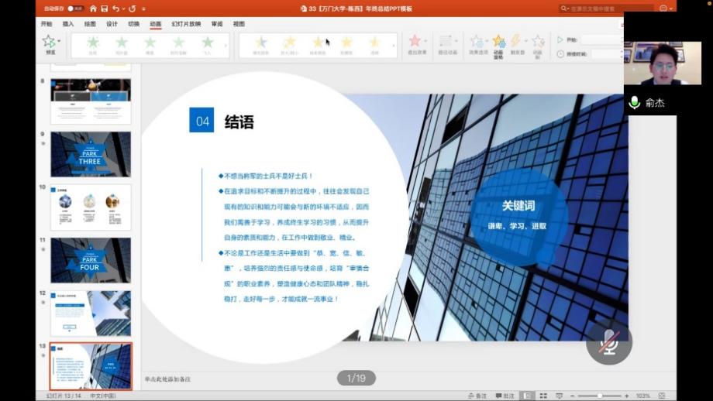Open the 幻灯片放映 ribbon tab
Image resolution: width=713 pixels, height=401 pixels.
coord(186,24)
